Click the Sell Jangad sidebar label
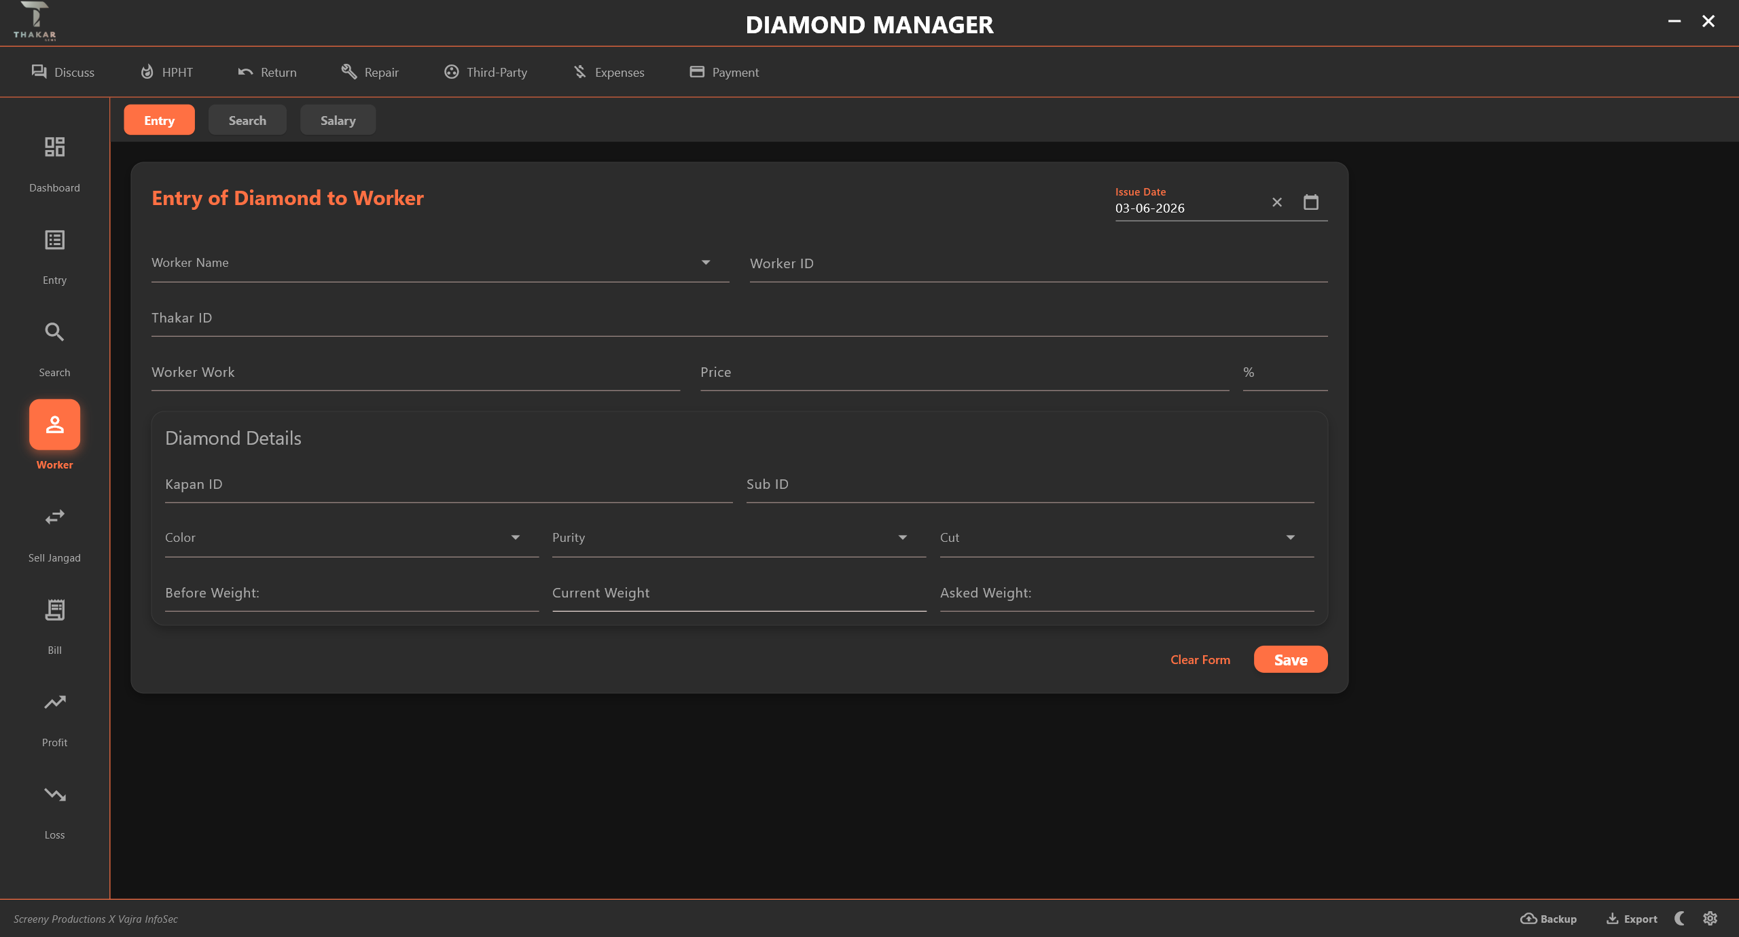The image size is (1739, 937). [54, 557]
